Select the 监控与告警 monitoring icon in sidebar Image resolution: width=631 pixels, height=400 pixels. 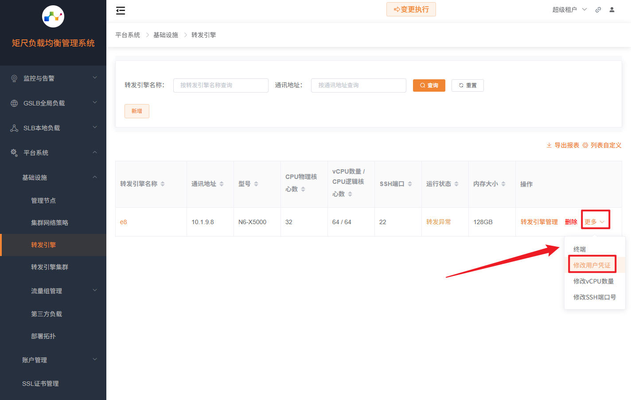13,78
